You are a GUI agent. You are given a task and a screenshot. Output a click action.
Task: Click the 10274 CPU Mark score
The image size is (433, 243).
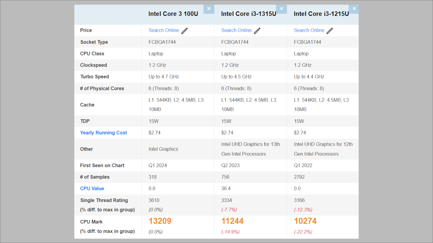pyautogui.click(x=305, y=221)
